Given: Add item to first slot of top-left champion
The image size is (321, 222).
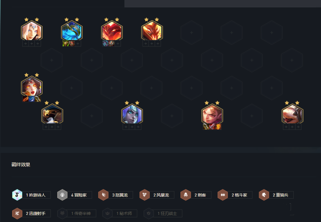Looking at the screenshot, I should (26, 44).
